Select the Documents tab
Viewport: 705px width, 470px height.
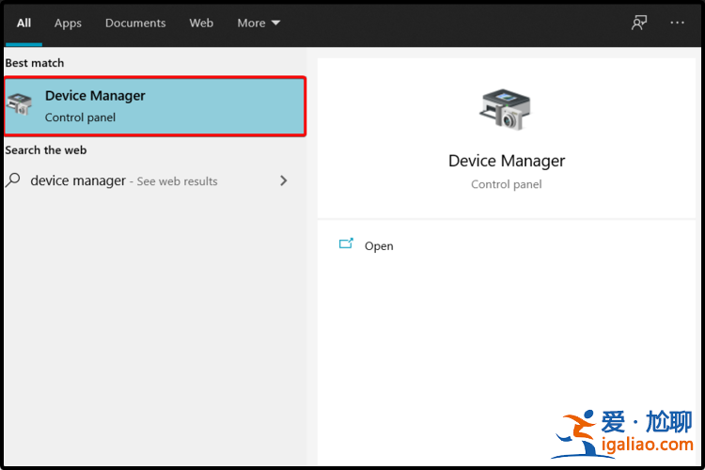pos(135,23)
